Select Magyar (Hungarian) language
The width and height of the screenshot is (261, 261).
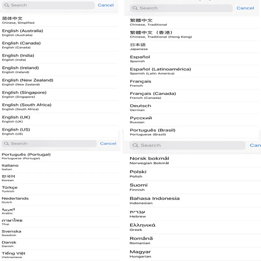tap(140, 253)
